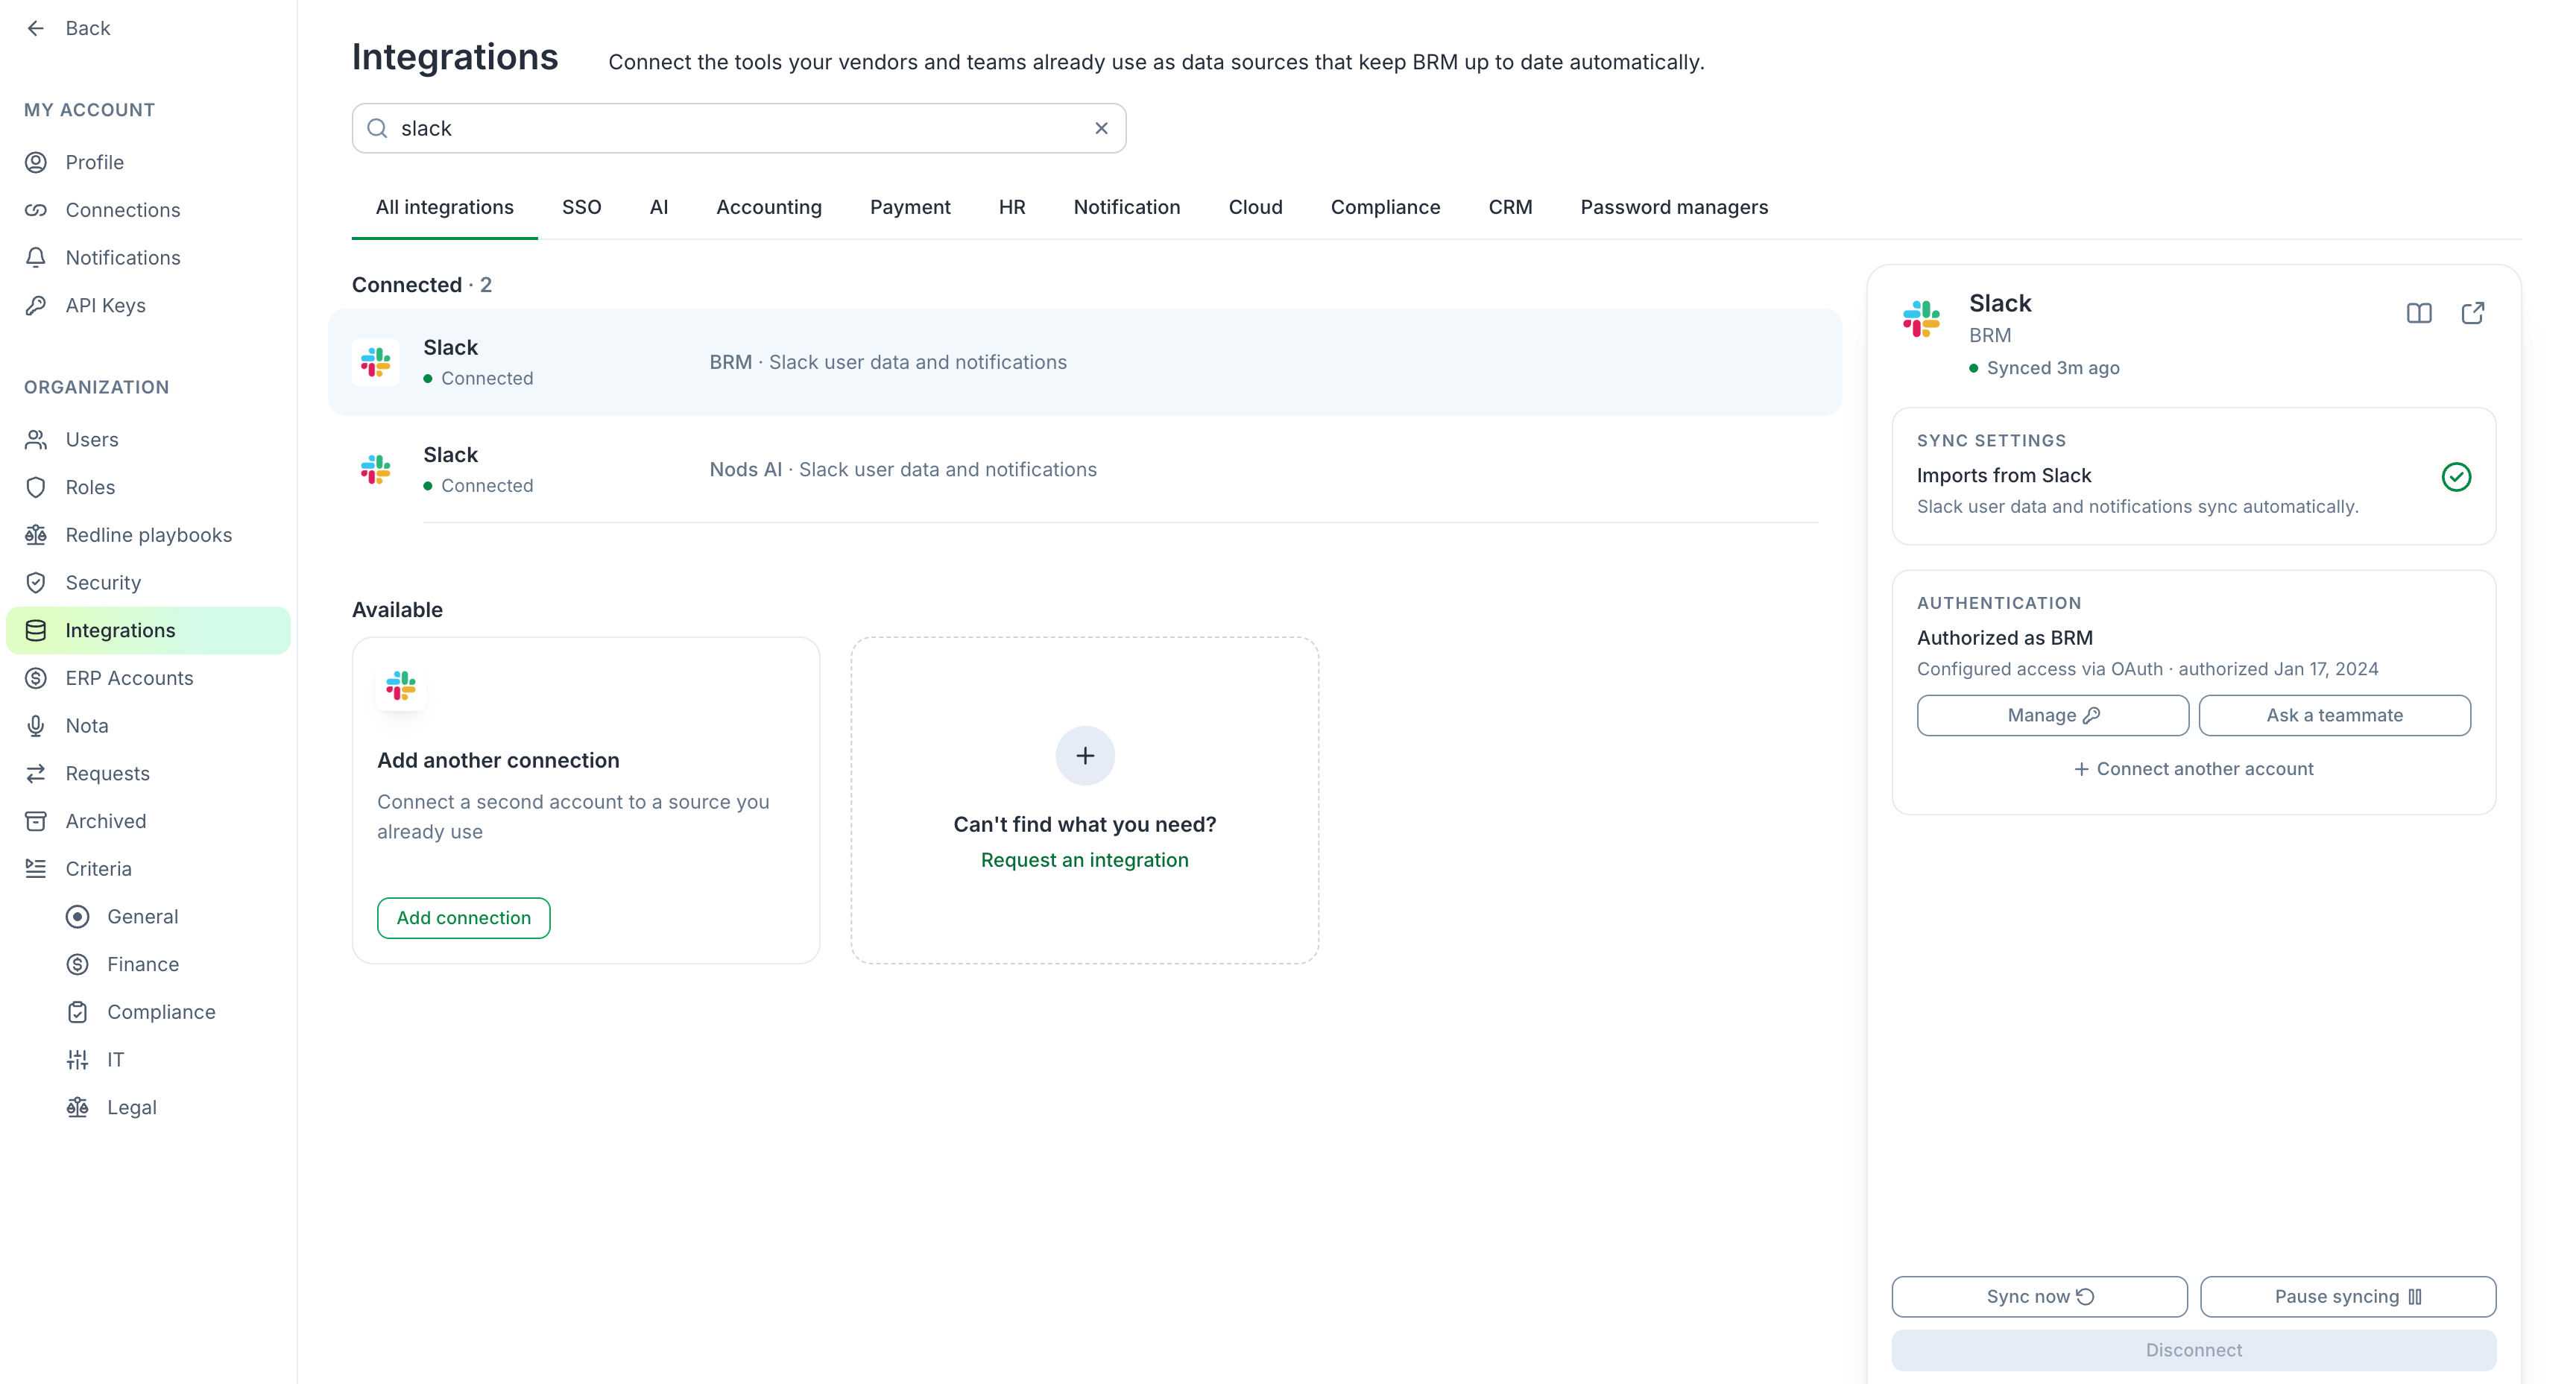Screen dimensions: 2576x1384
Task: Click Request an integration link
Action: point(1084,860)
